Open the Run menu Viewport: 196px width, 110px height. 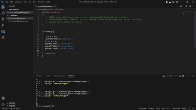pyautogui.click(x=35, y=2)
